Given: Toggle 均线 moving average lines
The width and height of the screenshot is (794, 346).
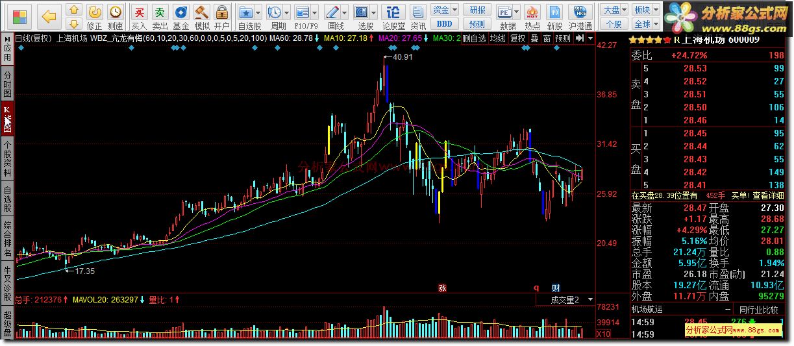Looking at the screenshot, I should click(497, 38).
